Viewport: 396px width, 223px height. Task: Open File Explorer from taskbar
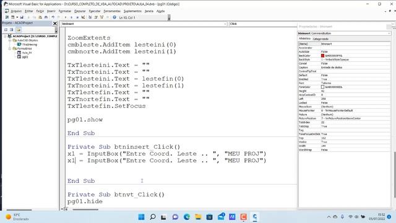pos(198,217)
